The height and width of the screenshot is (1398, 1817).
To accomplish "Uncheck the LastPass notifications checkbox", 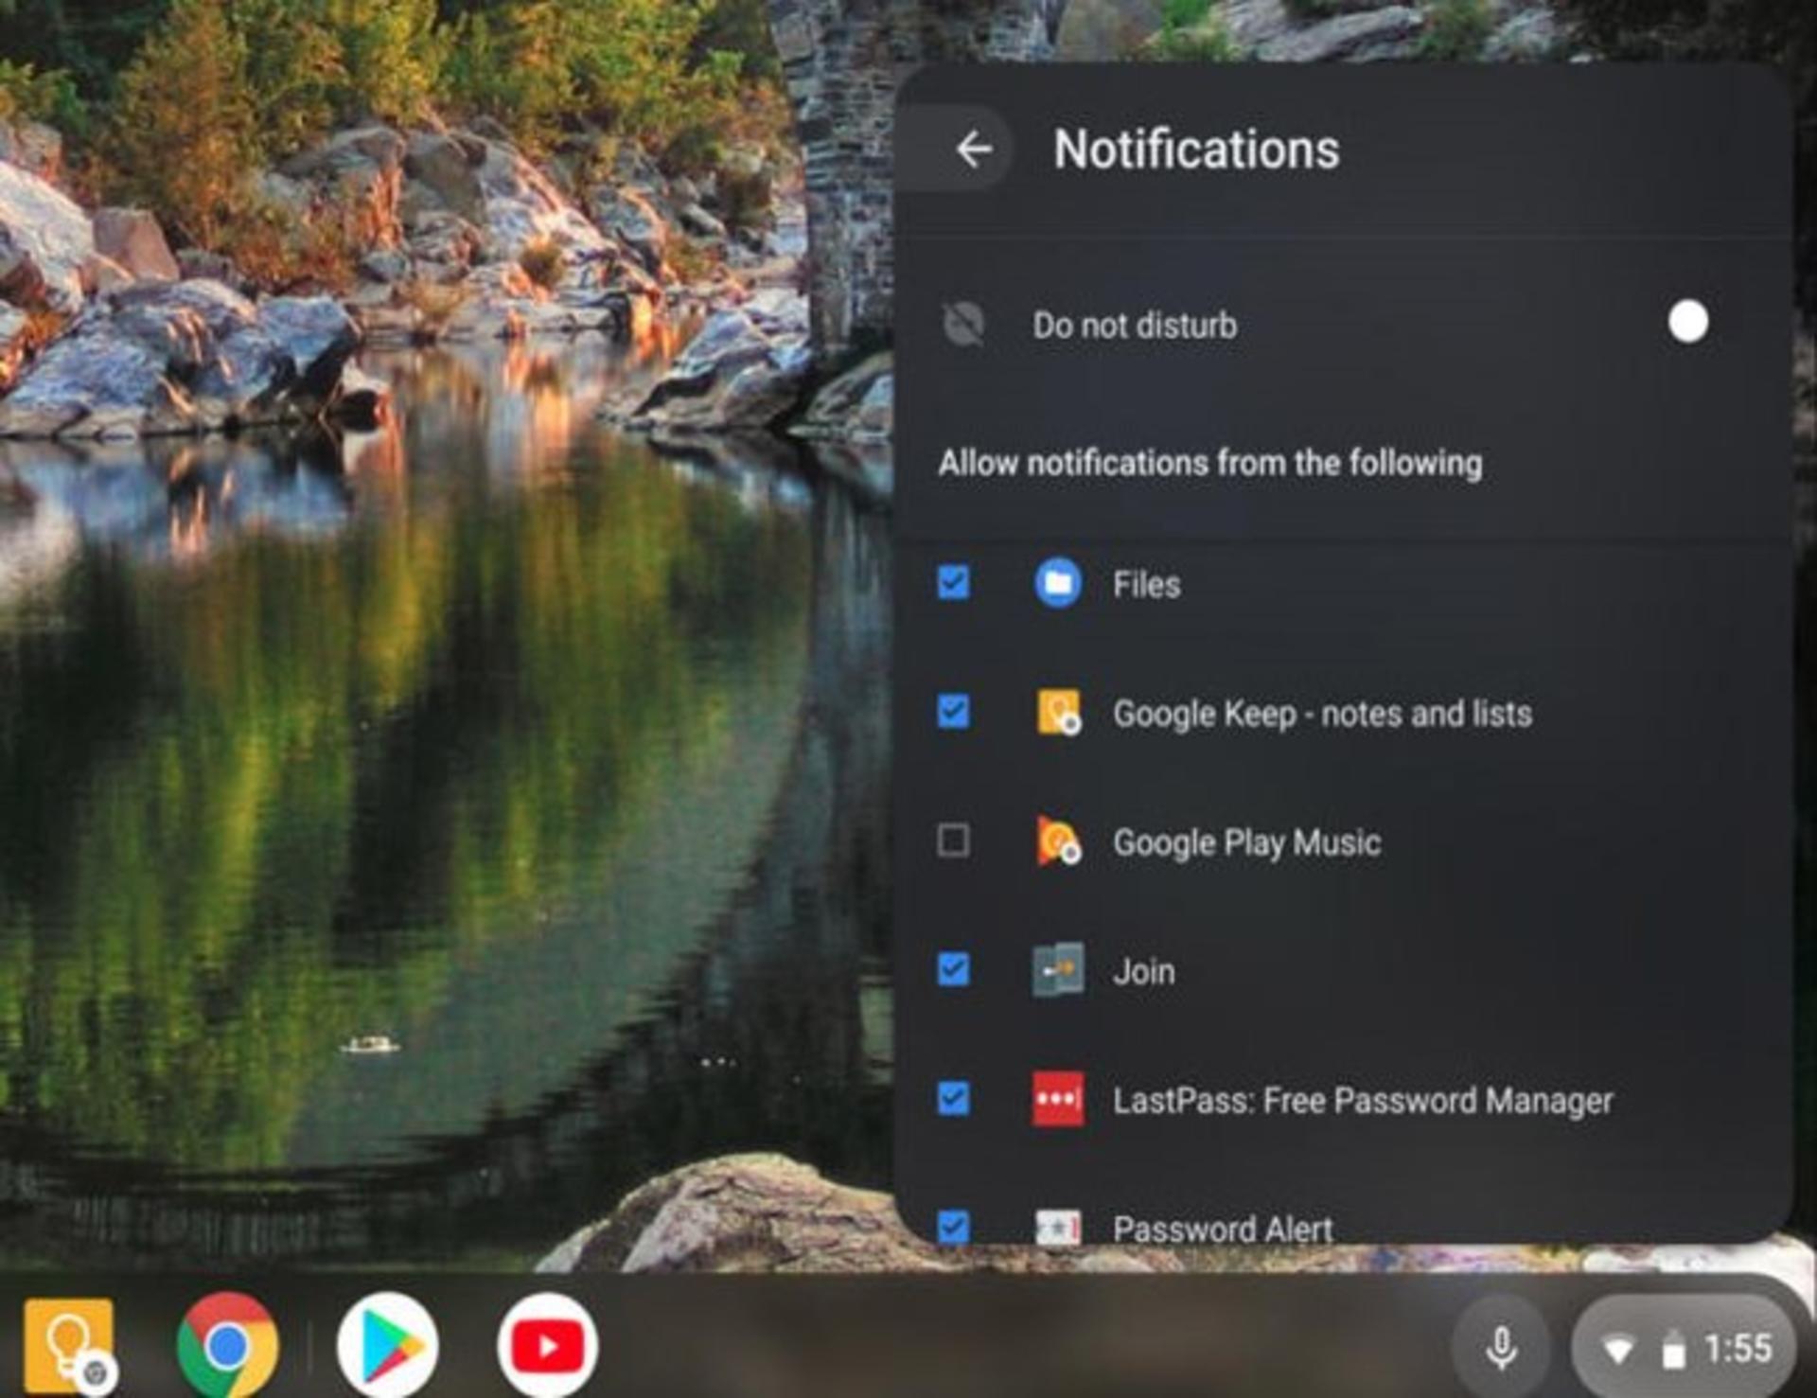I will [953, 1099].
